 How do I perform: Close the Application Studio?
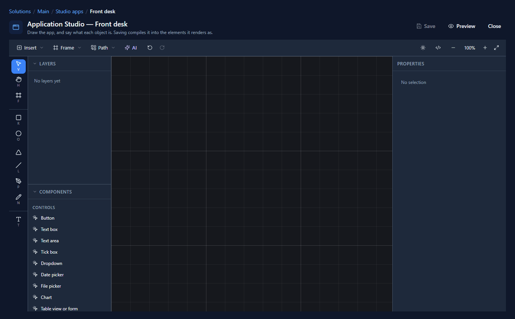[495, 26]
